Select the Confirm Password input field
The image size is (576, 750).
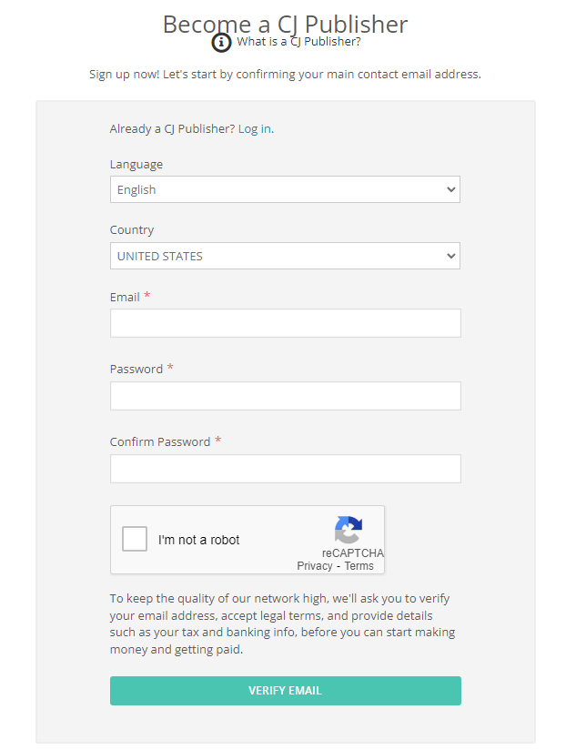click(285, 469)
